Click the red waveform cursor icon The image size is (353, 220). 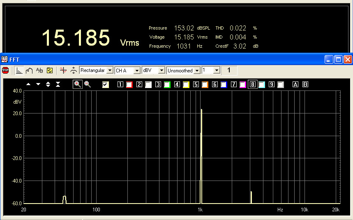pyautogui.click(x=63, y=70)
